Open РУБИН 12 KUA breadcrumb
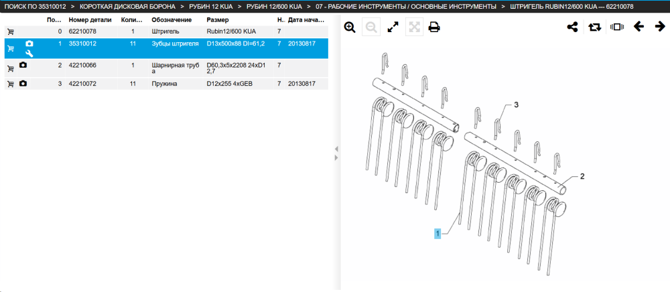Image resolution: width=670 pixels, height=292 pixels. coord(210,7)
